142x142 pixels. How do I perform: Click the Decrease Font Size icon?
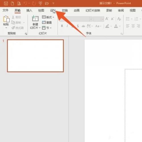coord(112,19)
